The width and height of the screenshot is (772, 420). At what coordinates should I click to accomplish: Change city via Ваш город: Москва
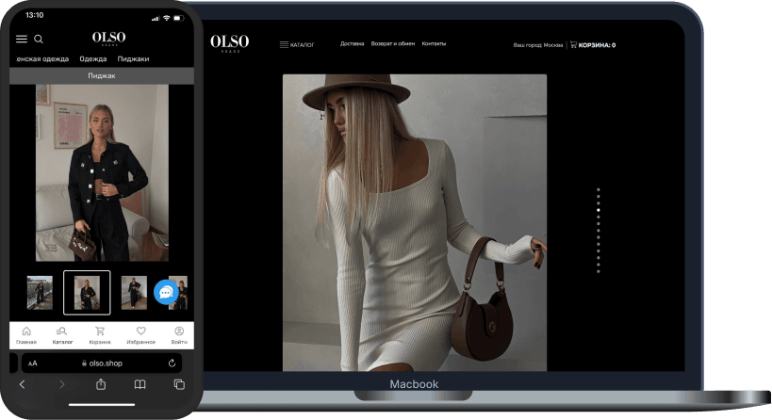click(x=537, y=44)
